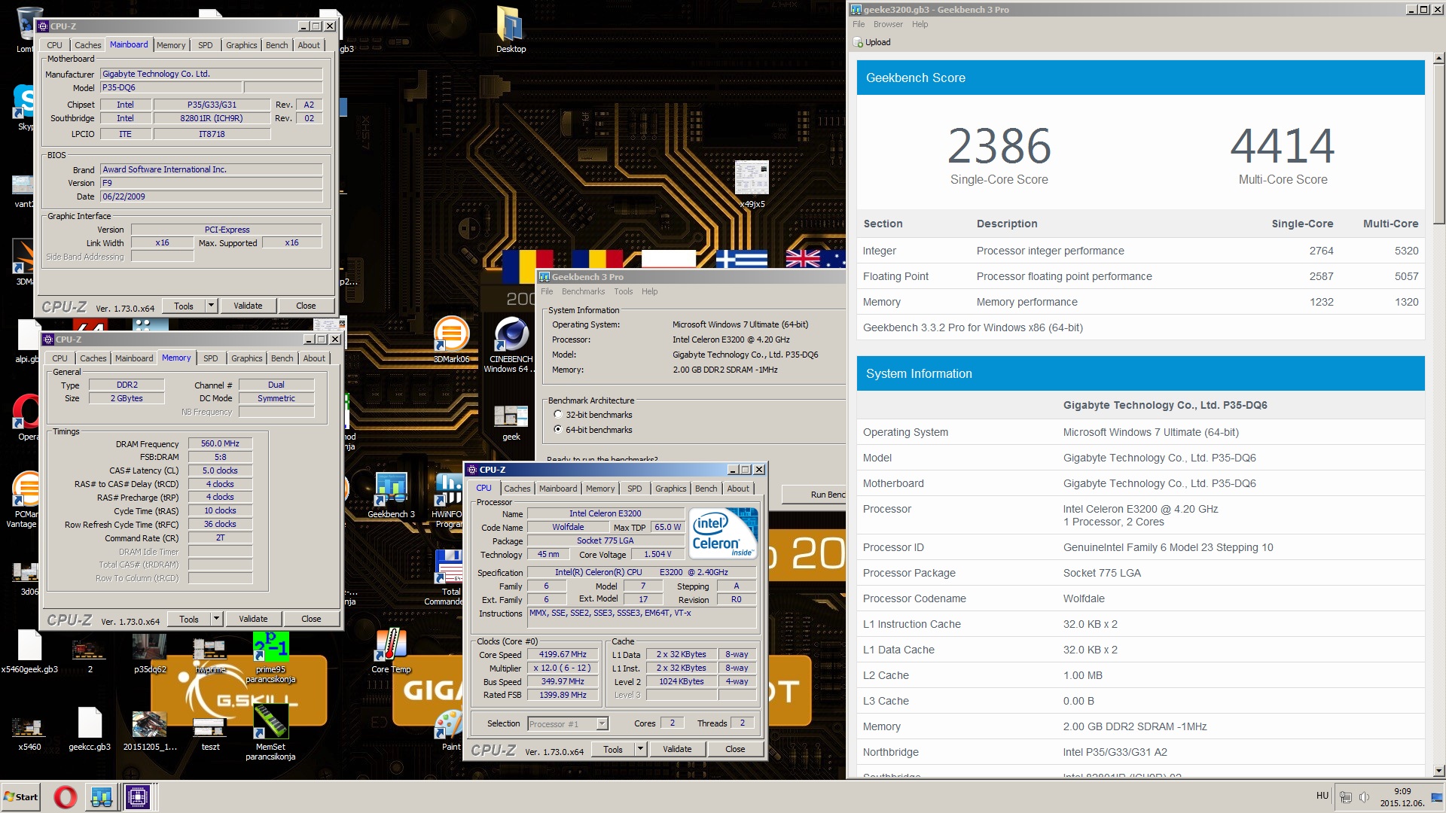The image size is (1446, 813).
Task: Launch the Paint desktop shortcut
Action: (450, 730)
